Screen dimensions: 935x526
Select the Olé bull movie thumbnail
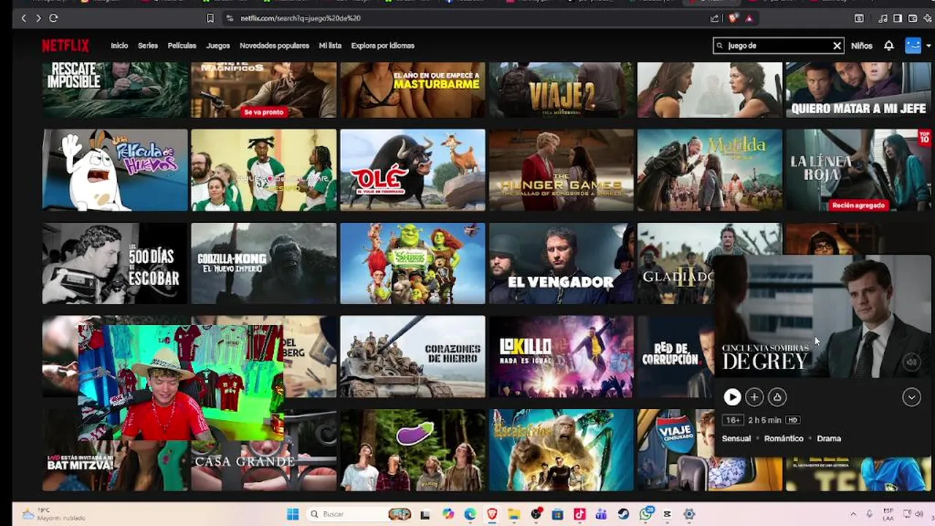[x=412, y=170]
